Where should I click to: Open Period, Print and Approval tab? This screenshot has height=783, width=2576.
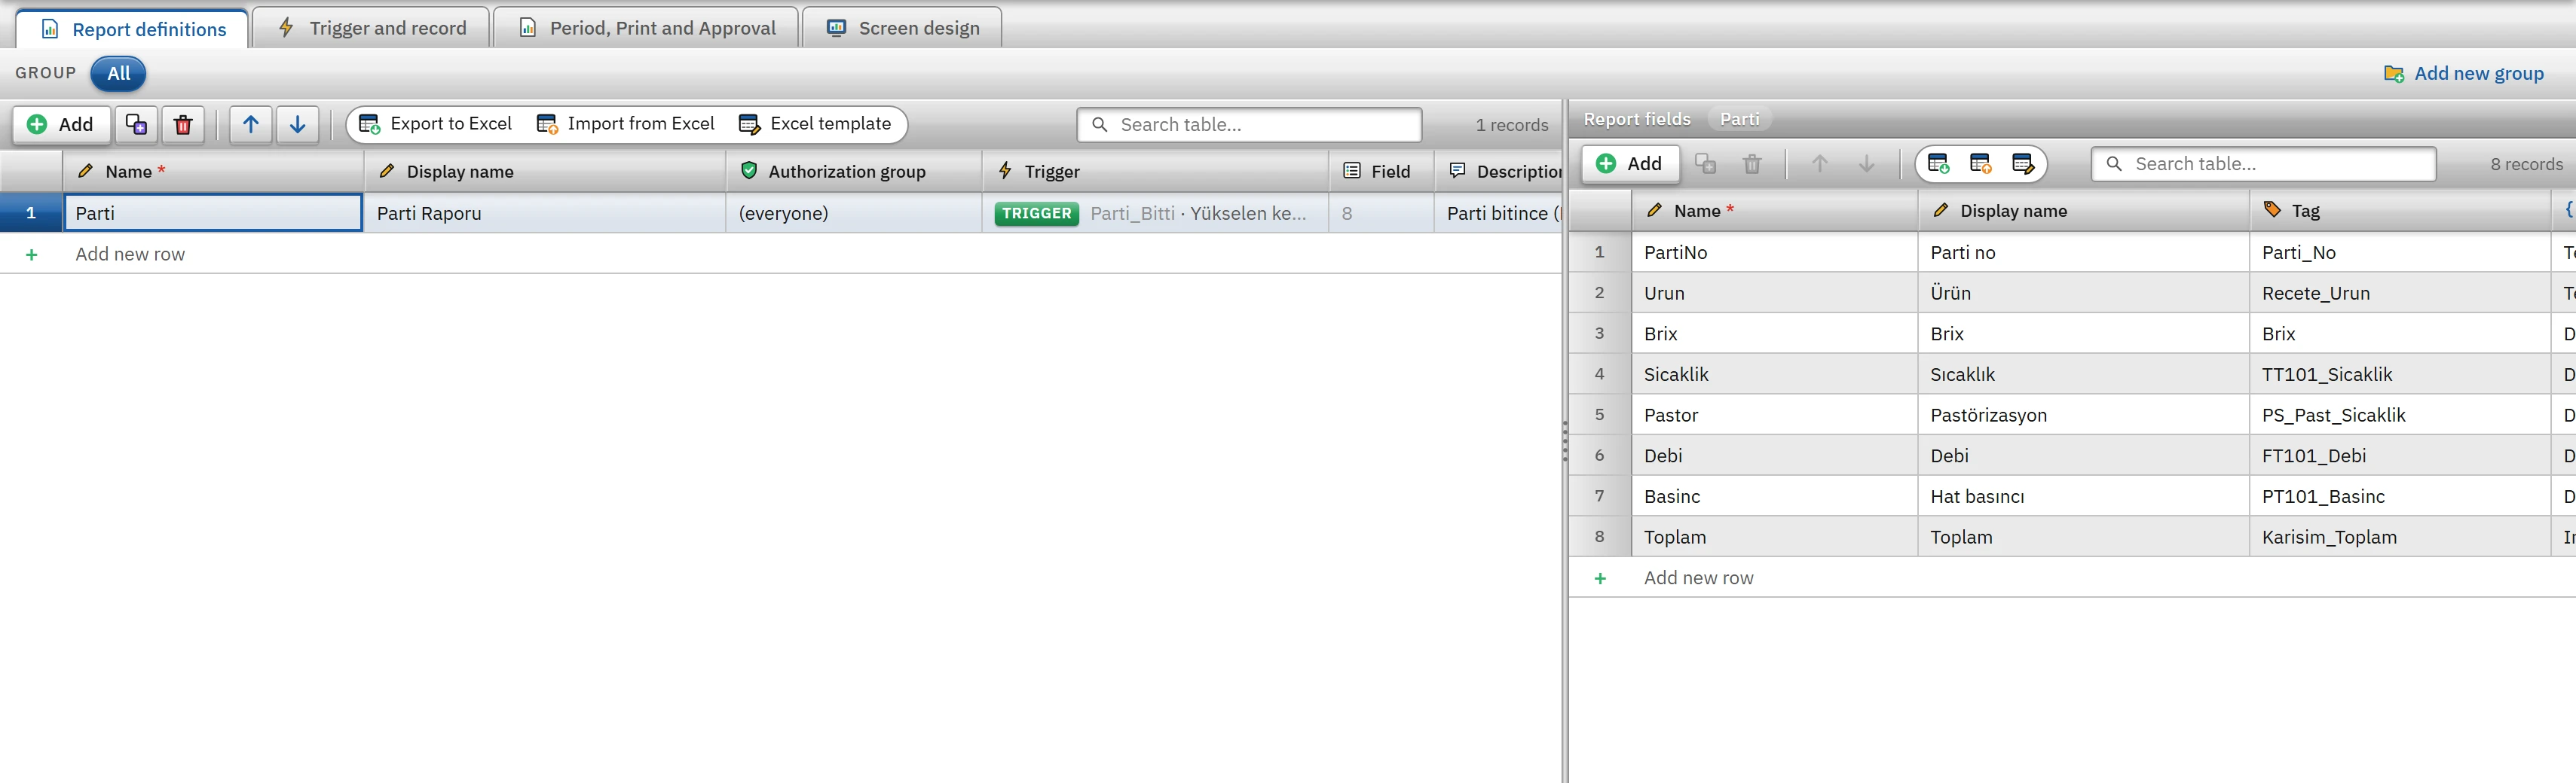click(x=647, y=28)
